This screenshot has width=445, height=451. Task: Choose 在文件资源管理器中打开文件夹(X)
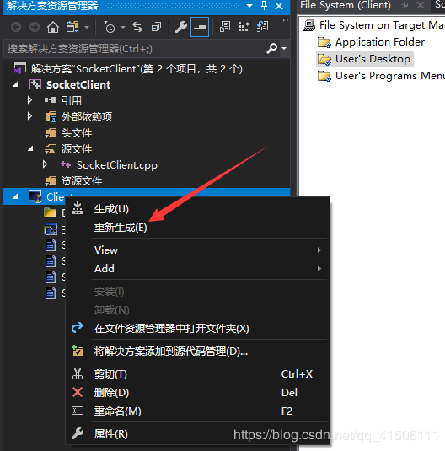point(198,329)
